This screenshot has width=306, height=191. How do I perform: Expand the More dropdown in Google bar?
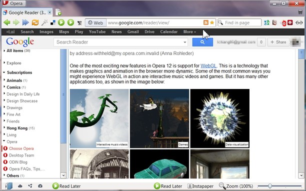pos(189,32)
